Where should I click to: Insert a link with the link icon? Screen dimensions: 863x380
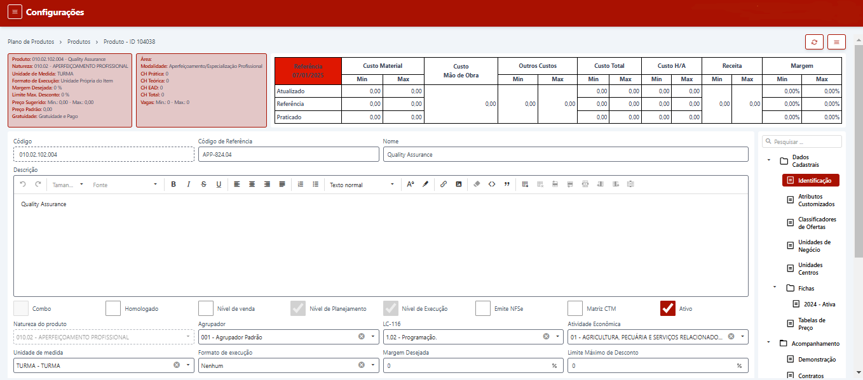click(444, 185)
